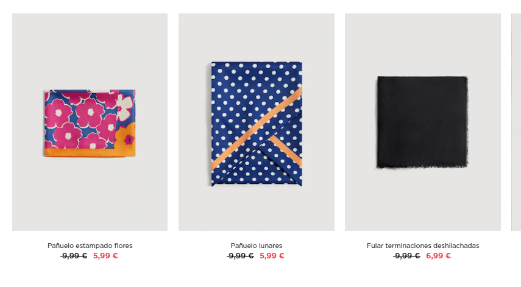
Task: Click the partially visible fourth product card
Action: (x=516, y=122)
